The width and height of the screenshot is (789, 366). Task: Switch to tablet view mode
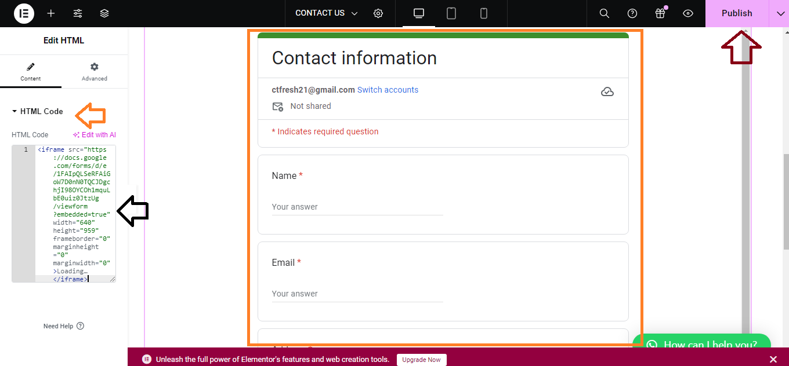(451, 13)
